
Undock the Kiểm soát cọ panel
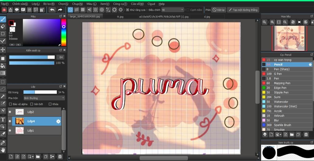pyautogui.click(x=61, y=50)
